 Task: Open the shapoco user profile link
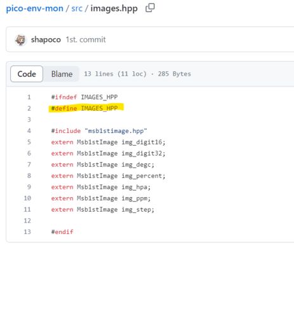pos(46,39)
